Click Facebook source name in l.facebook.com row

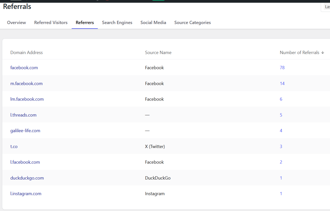154,162
